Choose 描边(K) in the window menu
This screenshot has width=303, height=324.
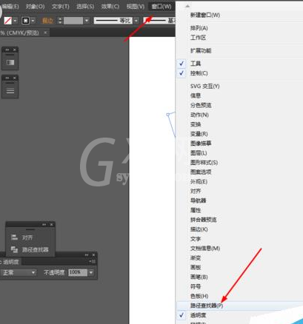point(239,229)
